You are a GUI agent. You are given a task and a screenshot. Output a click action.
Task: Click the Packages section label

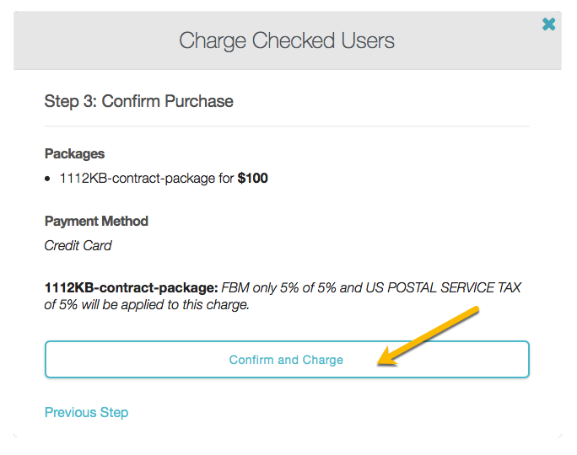[x=74, y=154]
